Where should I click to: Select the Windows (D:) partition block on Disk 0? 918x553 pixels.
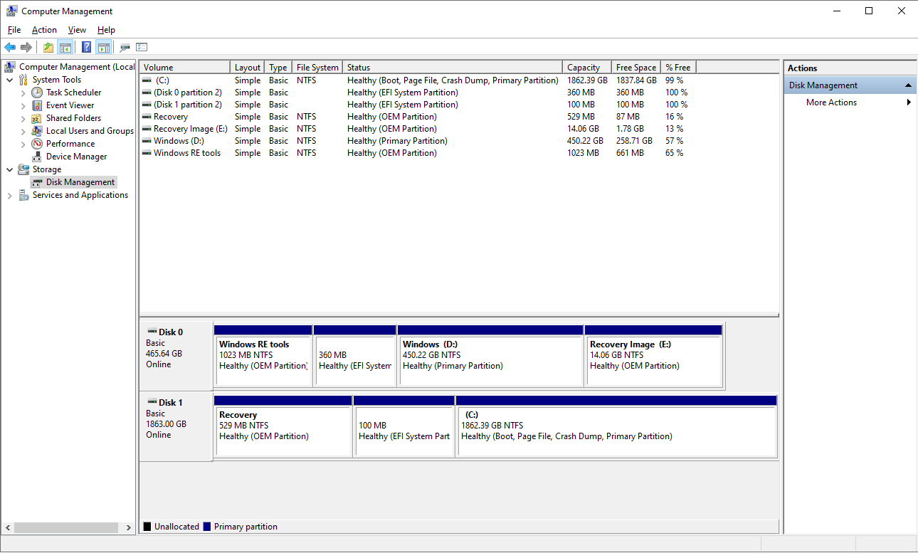click(491, 355)
